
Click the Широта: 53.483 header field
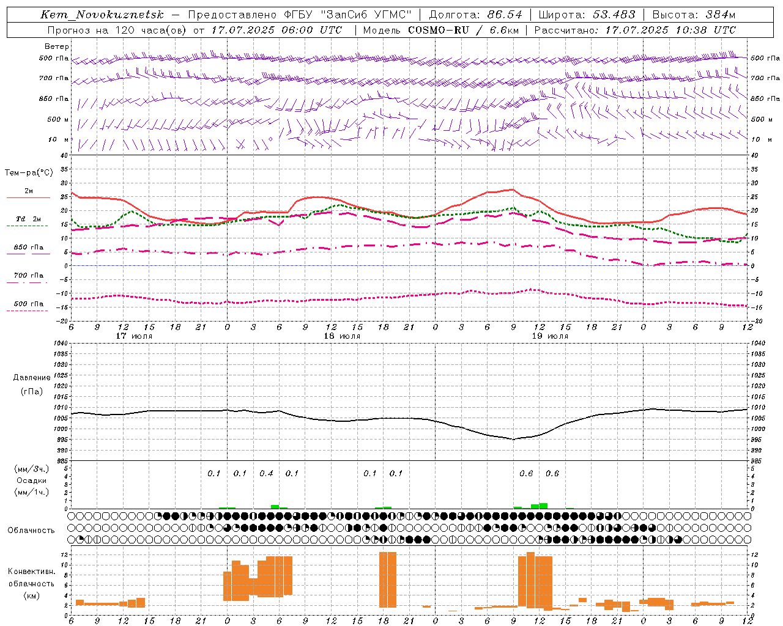click(587, 15)
